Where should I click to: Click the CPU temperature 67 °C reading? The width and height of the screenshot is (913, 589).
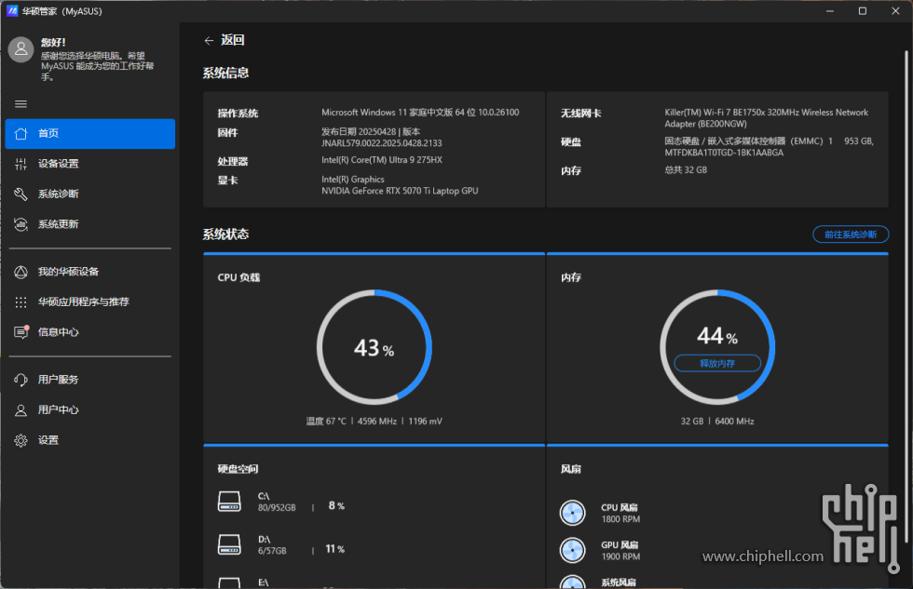coord(326,422)
